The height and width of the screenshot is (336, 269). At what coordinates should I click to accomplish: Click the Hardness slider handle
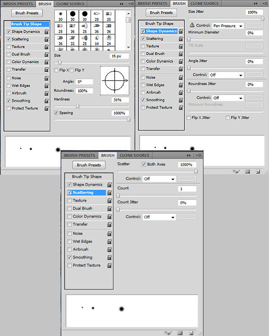tap(78, 106)
